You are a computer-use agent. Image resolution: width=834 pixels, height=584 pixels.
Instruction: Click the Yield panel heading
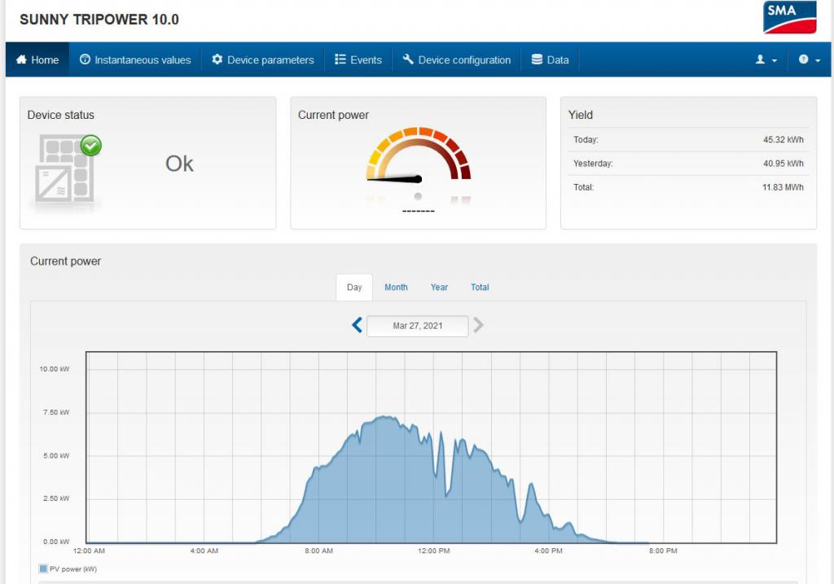(x=580, y=115)
